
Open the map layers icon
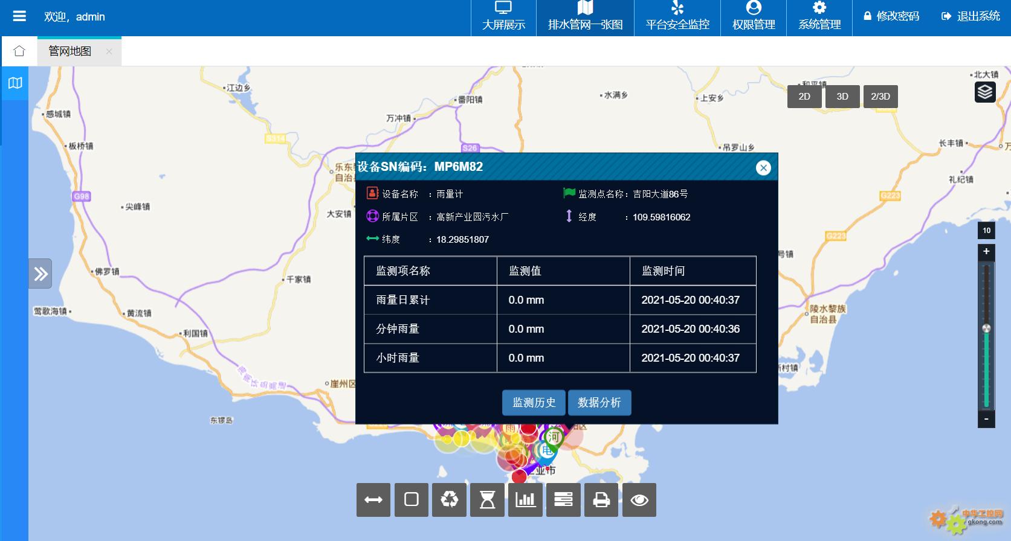[985, 92]
